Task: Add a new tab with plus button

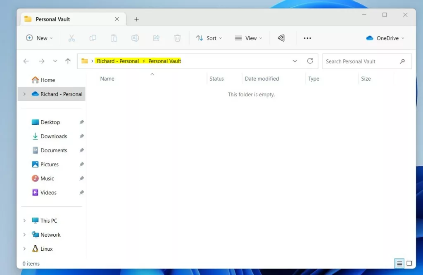Action: coord(136,19)
